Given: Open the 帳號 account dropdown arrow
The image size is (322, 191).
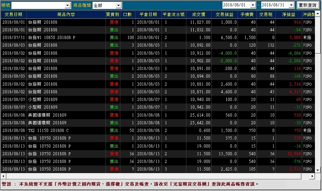Looking at the screenshot, I should (x=68, y=5).
